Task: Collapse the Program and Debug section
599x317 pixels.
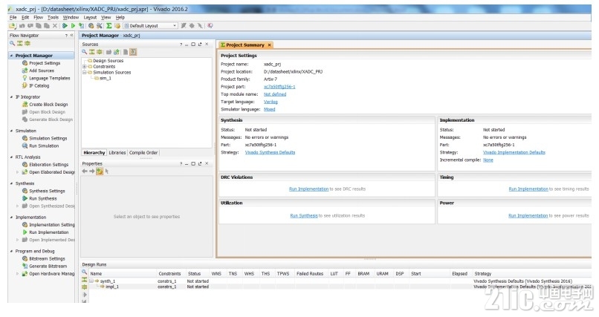Action: pyautogui.click(x=11, y=251)
